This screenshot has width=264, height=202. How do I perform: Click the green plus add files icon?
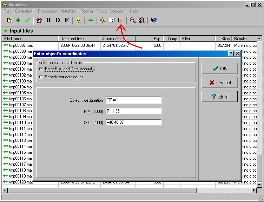coord(18,20)
